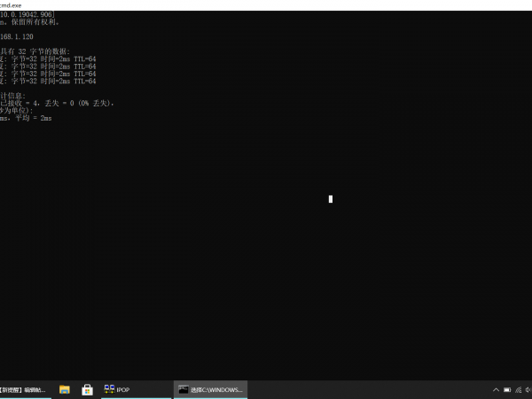The image size is (532, 399).
Task: Click the 10.0.19042.906 version line
Action: pyautogui.click(x=27, y=15)
